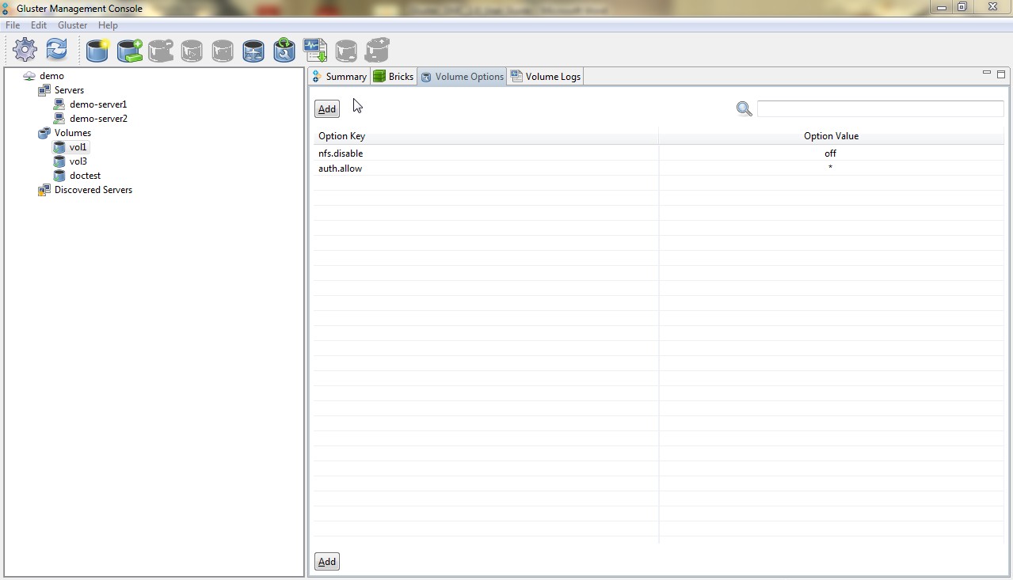The image size is (1013, 580).
Task: Maximize the Volume Options panel view
Action: click(x=1001, y=74)
